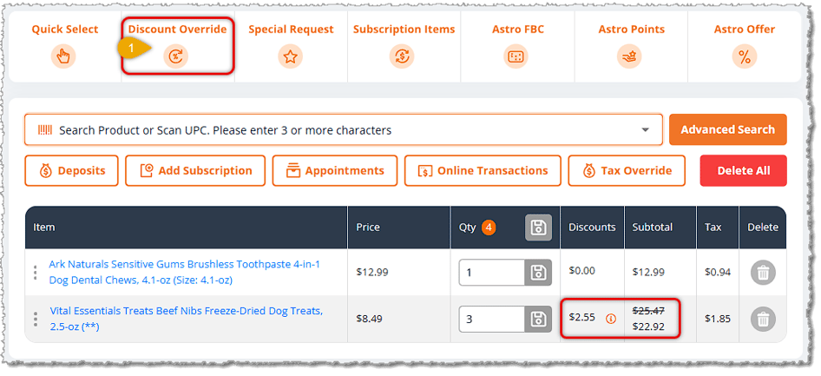821x376 pixels.
Task: Save quantity for Vital Essentials row
Action: tap(538, 319)
